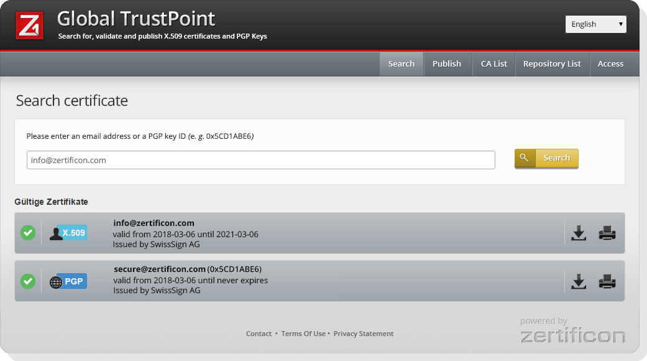This screenshot has width=647, height=361.
Task: Click 'Issued by SwissSign AG' under secure@zertificon.com
Action: tap(157, 291)
